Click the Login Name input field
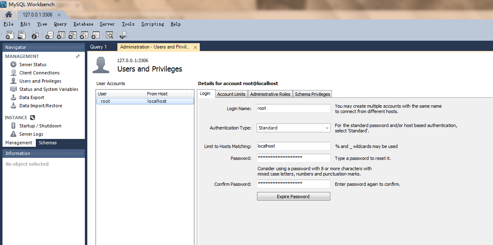 click(x=293, y=108)
